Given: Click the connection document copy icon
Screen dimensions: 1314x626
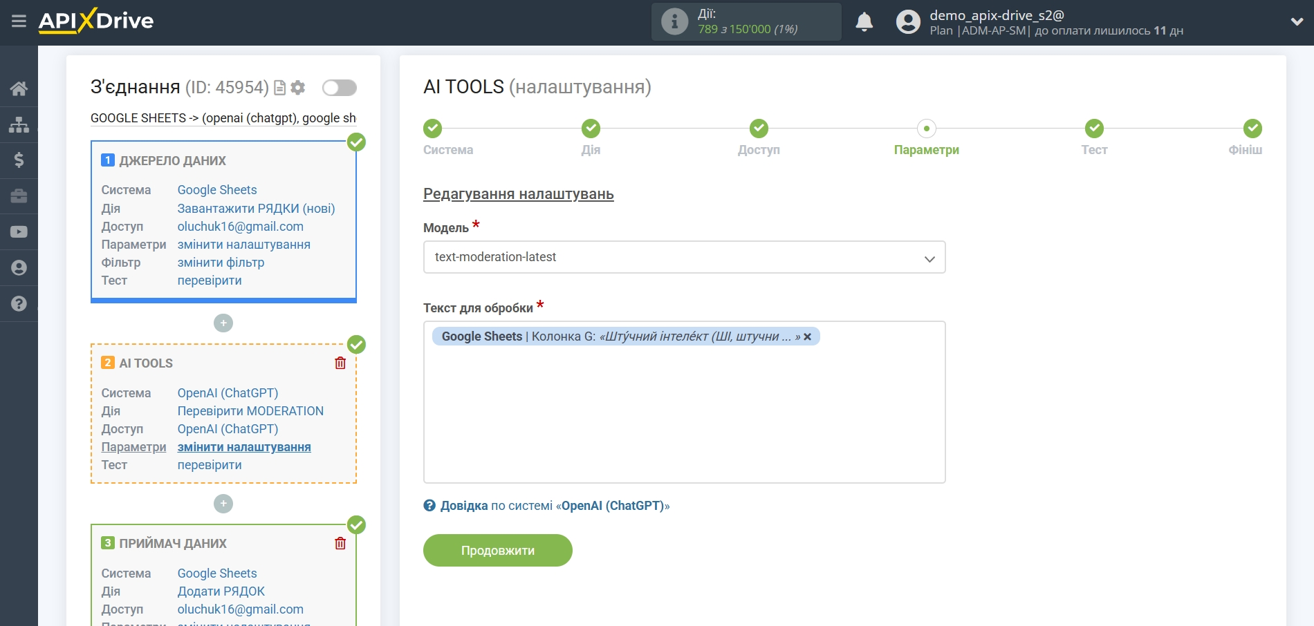Looking at the screenshot, I should point(280,88).
